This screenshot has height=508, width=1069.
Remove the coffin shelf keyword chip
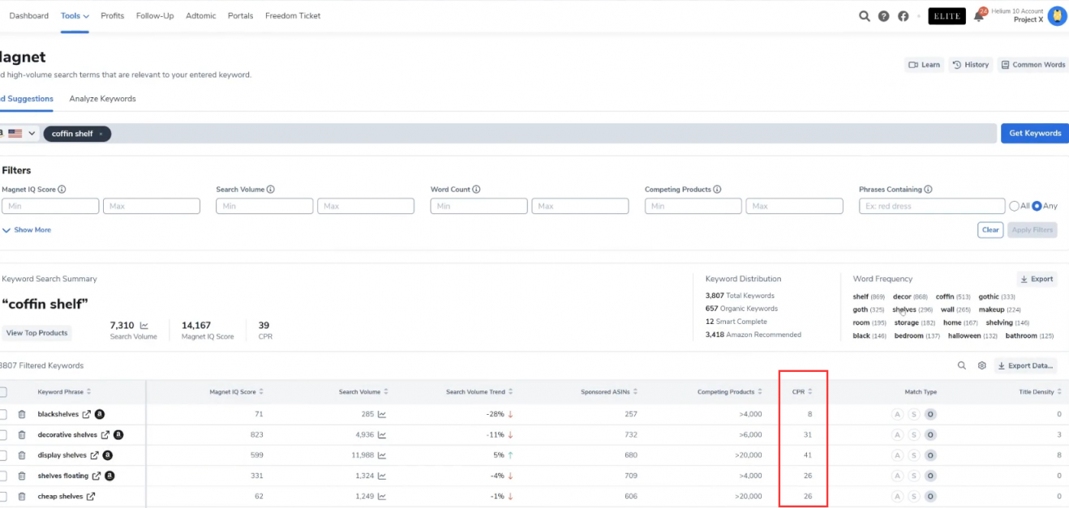click(101, 134)
